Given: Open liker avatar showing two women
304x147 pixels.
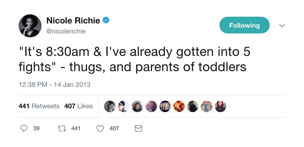Looking at the screenshot, I should pos(165,106).
